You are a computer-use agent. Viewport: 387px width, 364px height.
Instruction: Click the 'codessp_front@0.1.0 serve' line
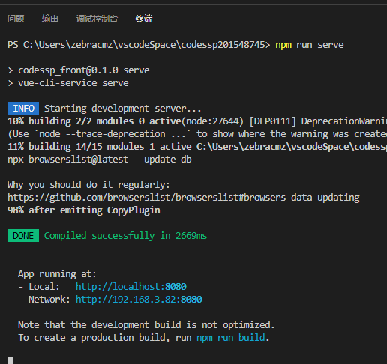pyautogui.click(x=79, y=70)
